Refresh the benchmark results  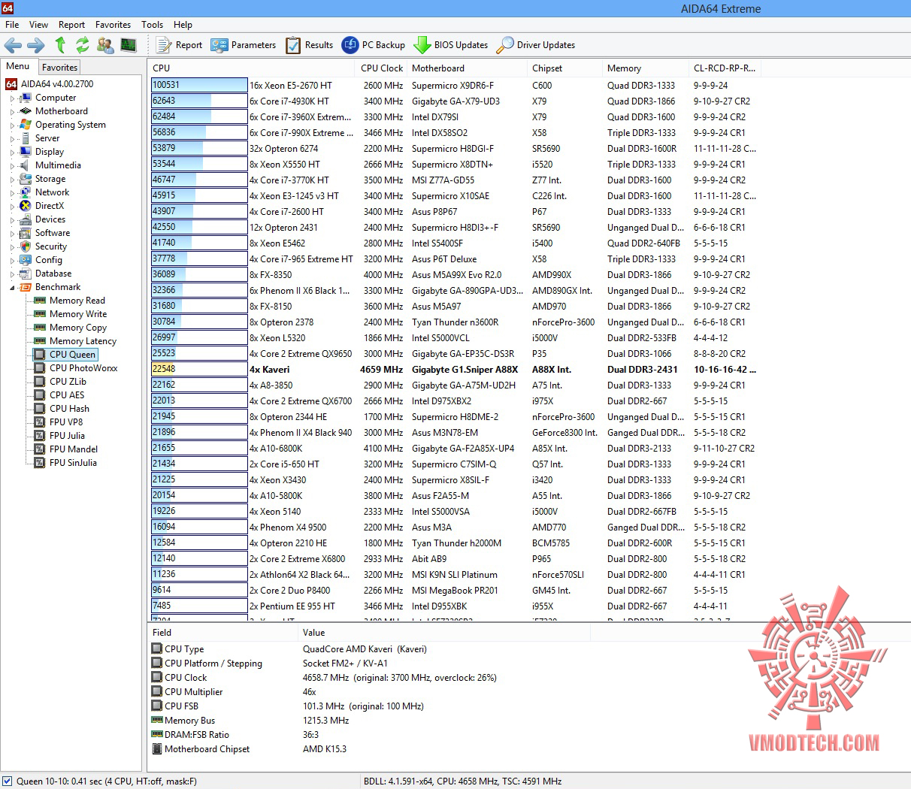83,45
